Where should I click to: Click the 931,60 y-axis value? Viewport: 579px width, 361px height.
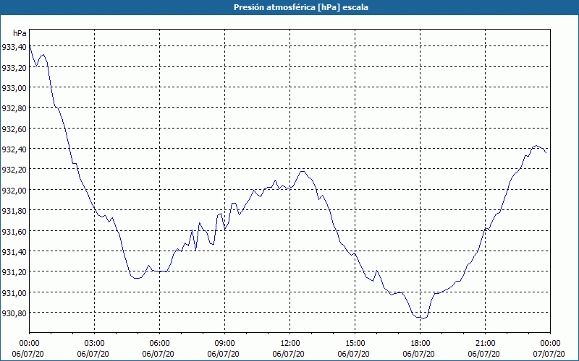[x=14, y=231]
